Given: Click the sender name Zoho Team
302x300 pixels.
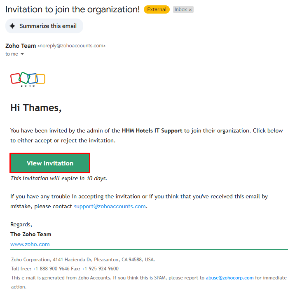Looking at the screenshot, I should click(21, 46).
